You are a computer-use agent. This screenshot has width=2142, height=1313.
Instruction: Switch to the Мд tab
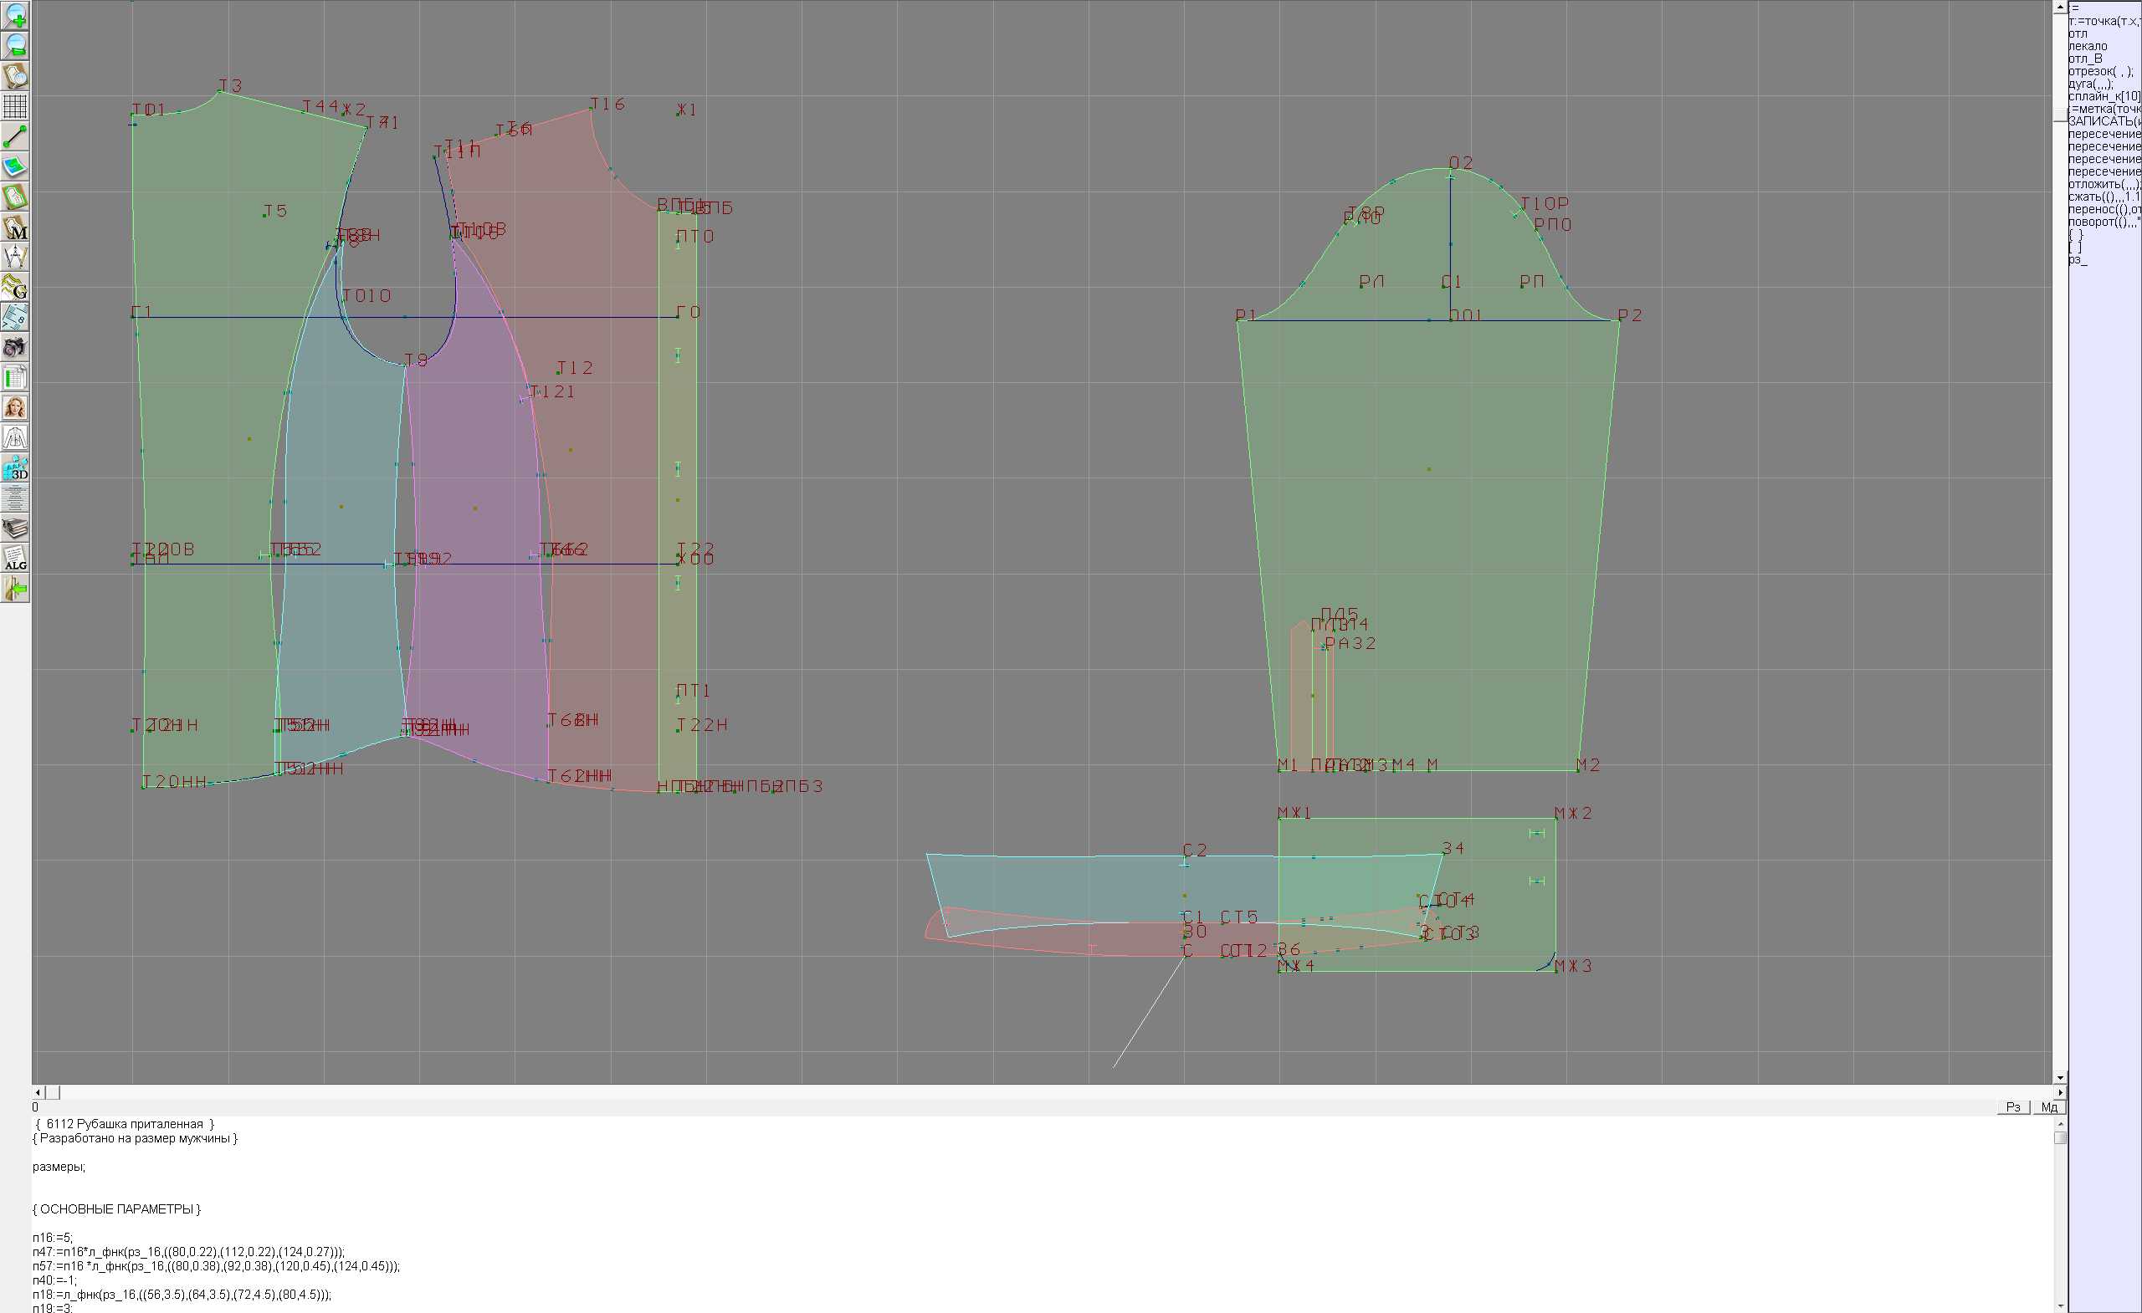[2049, 1107]
